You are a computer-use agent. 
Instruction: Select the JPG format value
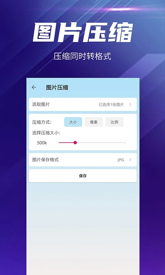tap(121, 160)
